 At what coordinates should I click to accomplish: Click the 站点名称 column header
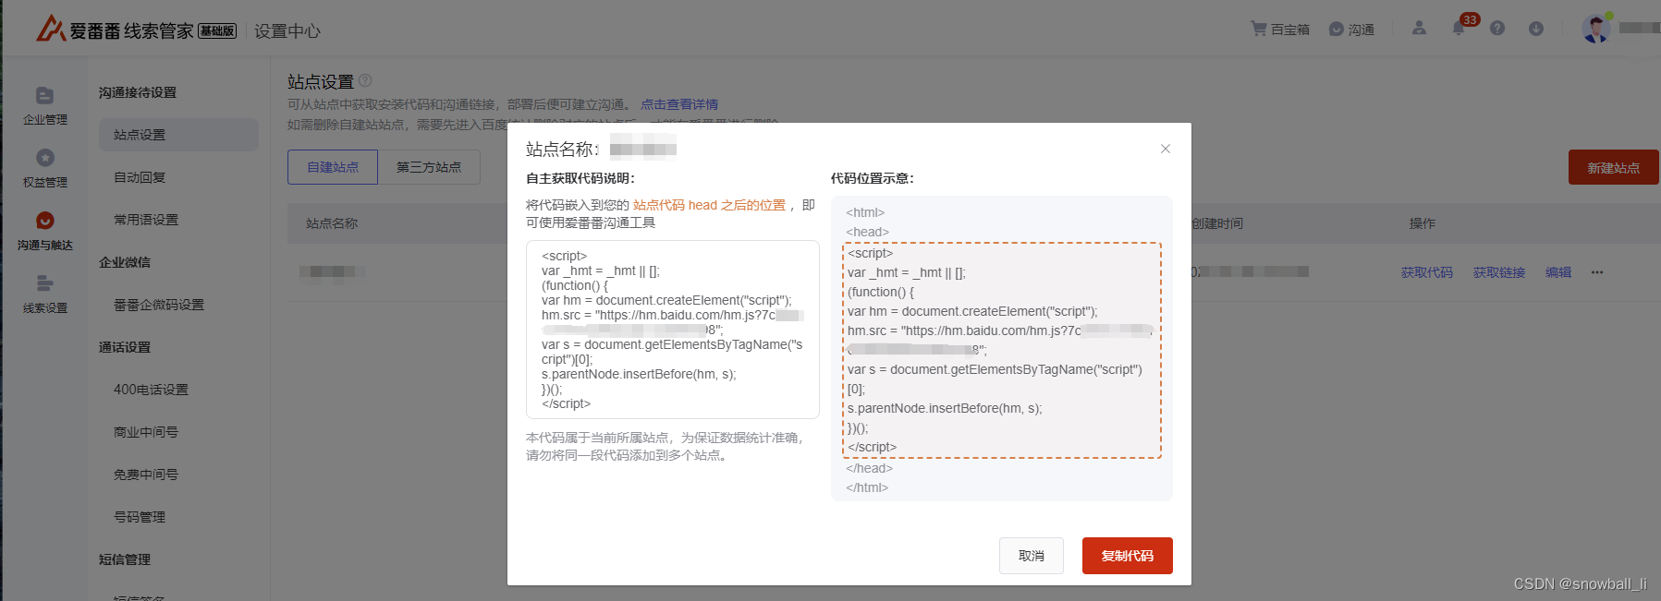pos(332,223)
